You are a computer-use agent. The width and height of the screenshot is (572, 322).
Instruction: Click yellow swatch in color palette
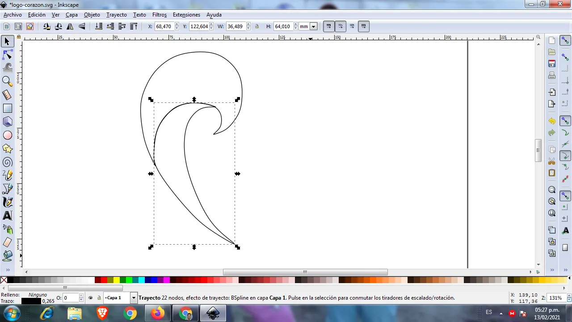117,280
